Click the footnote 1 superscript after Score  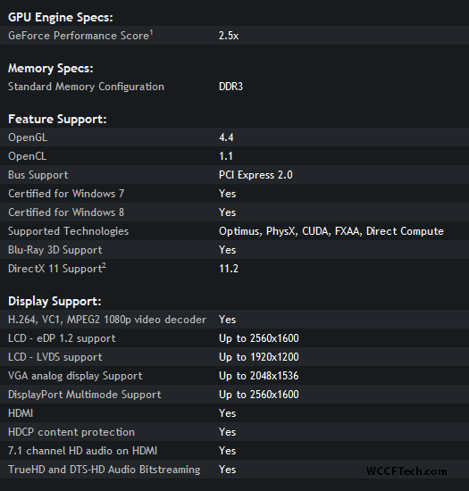tap(151, 31)
